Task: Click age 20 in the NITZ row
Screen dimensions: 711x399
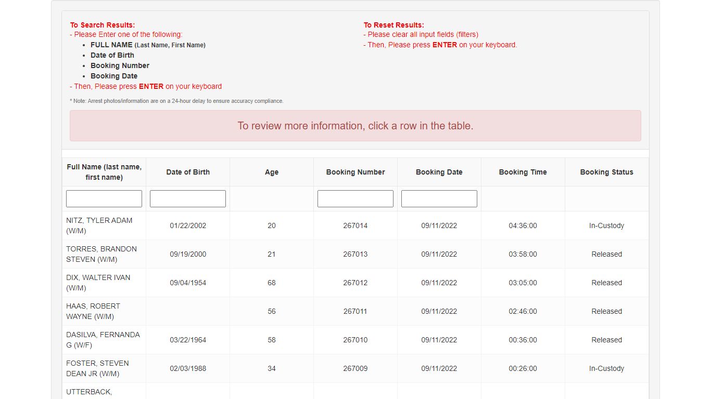Action: tap(272, 225)
